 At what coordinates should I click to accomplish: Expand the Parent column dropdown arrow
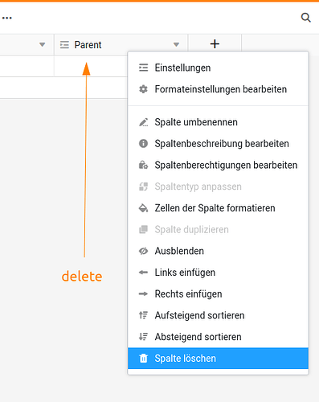[176, 44]
